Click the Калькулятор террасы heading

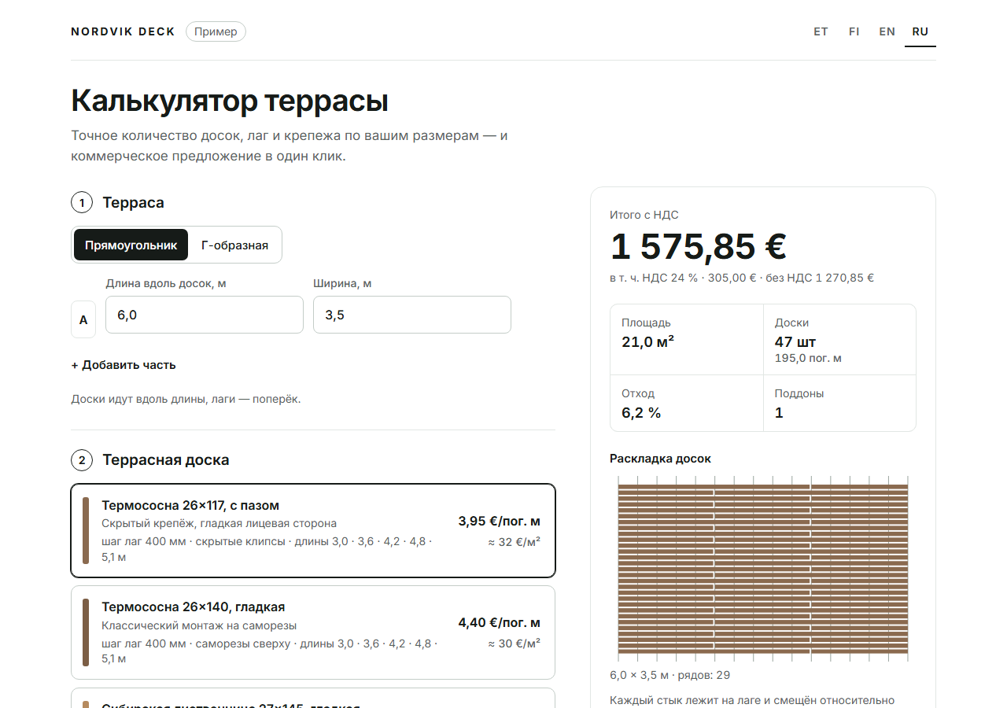230,101
